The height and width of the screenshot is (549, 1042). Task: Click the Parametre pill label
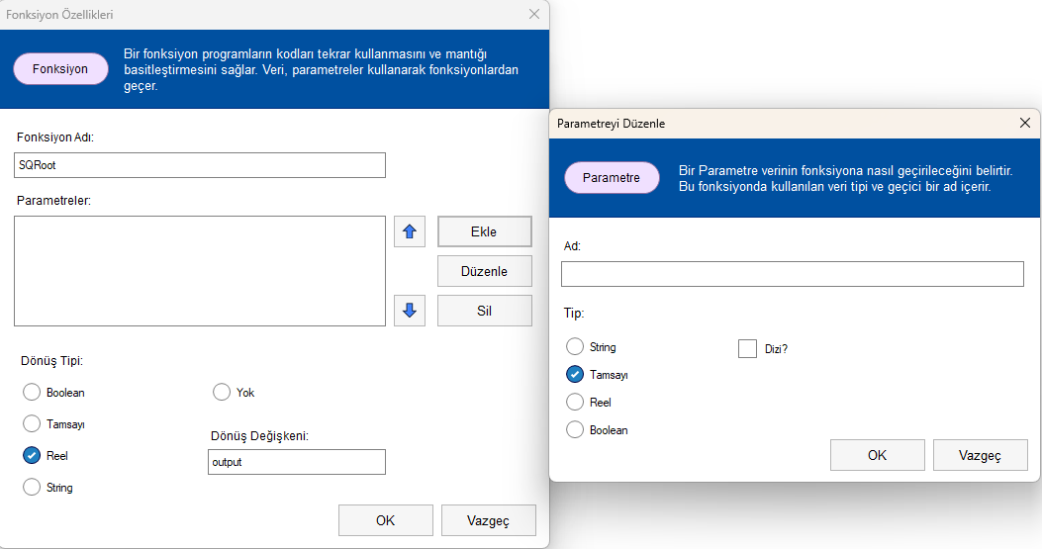point(612,177)
